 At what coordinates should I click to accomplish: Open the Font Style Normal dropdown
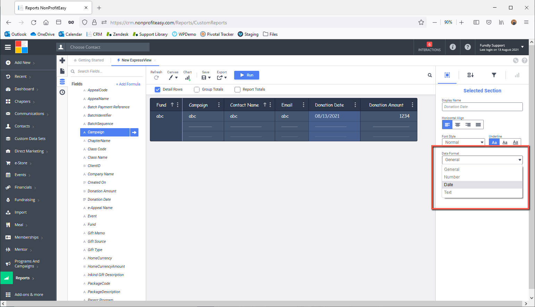463,142
